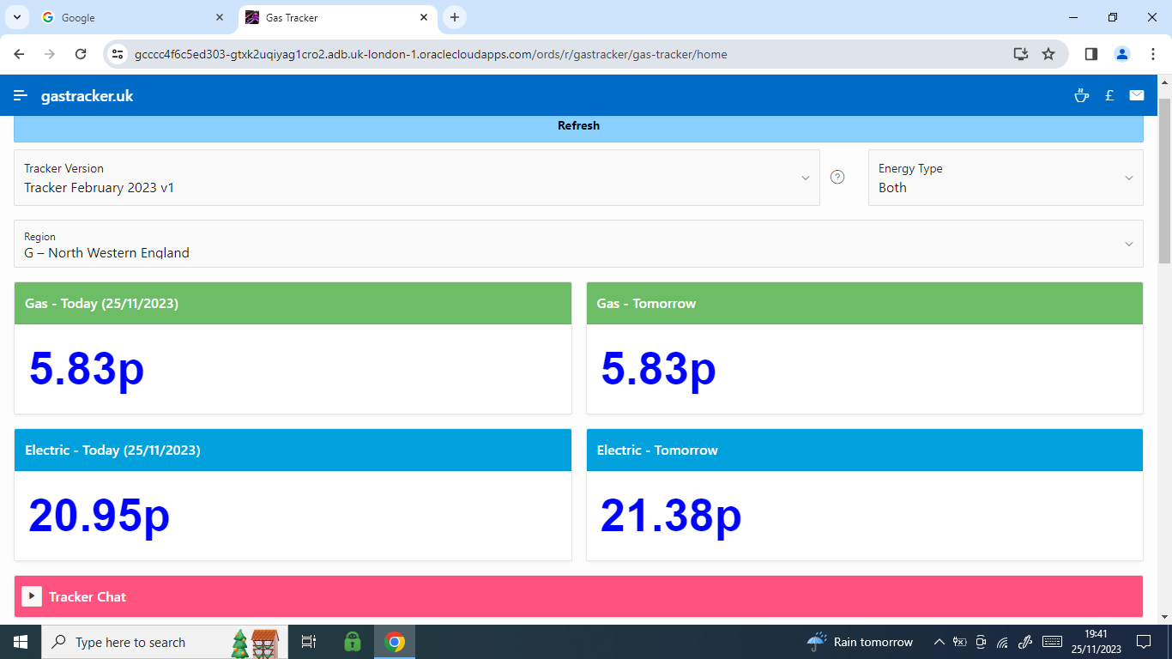The width and height of the screenshot is (1172, 659).
Task: Click the Gas Today 5.83p price
Action: (87, 370)
